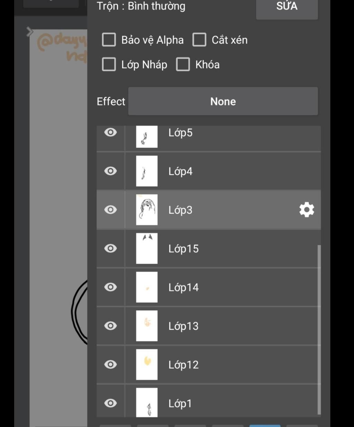Hide the Lớp4 layer
The height and width of the screenshot is (427, 354).
111,171
